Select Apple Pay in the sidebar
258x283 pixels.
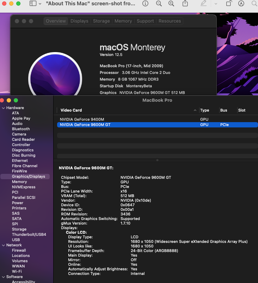coord(21,118)
